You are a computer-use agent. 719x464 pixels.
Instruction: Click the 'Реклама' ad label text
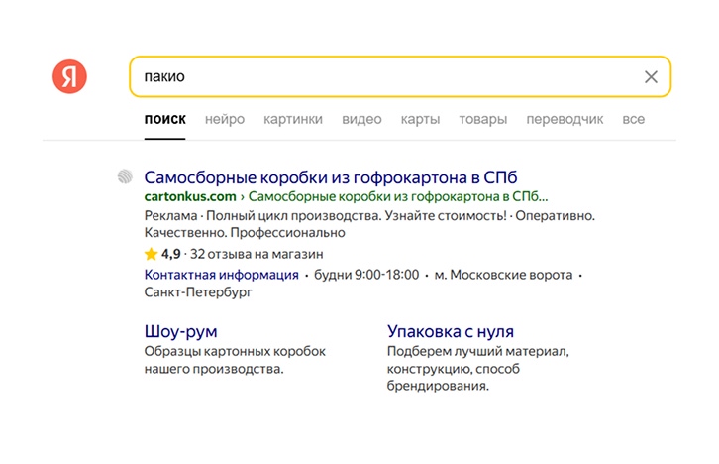pyautogui.click(x=170, y=216)
